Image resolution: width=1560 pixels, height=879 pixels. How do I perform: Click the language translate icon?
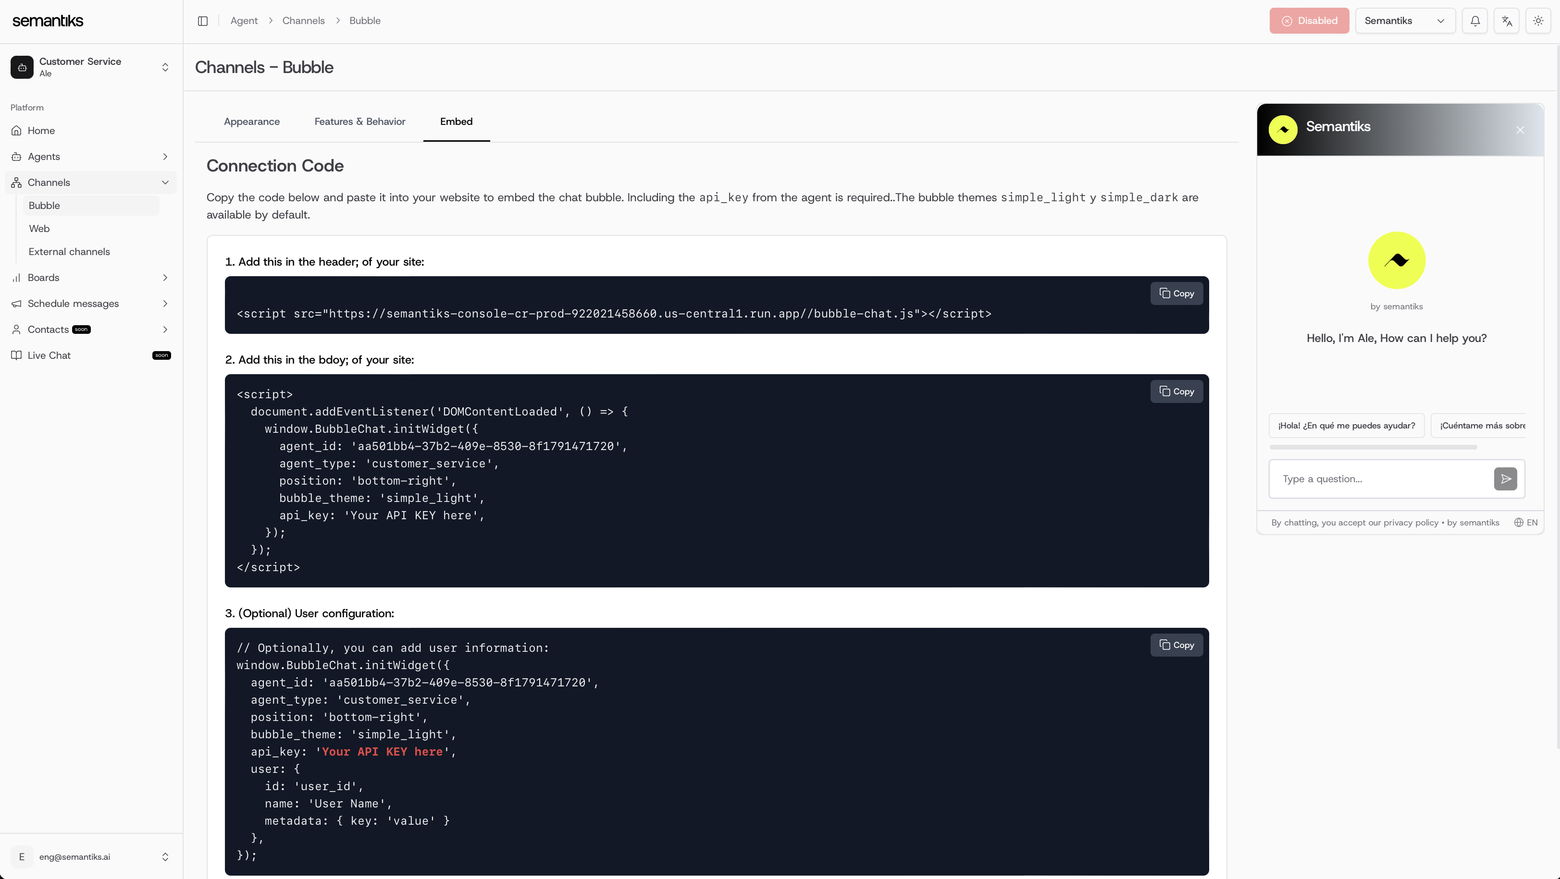(x=1507, y=21)
